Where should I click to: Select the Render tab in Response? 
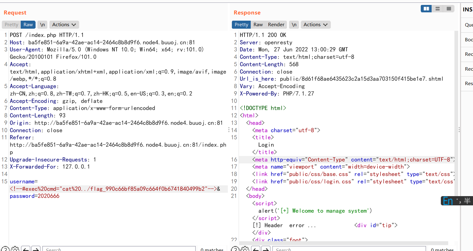pyautogui.click(x=276, y=25)
